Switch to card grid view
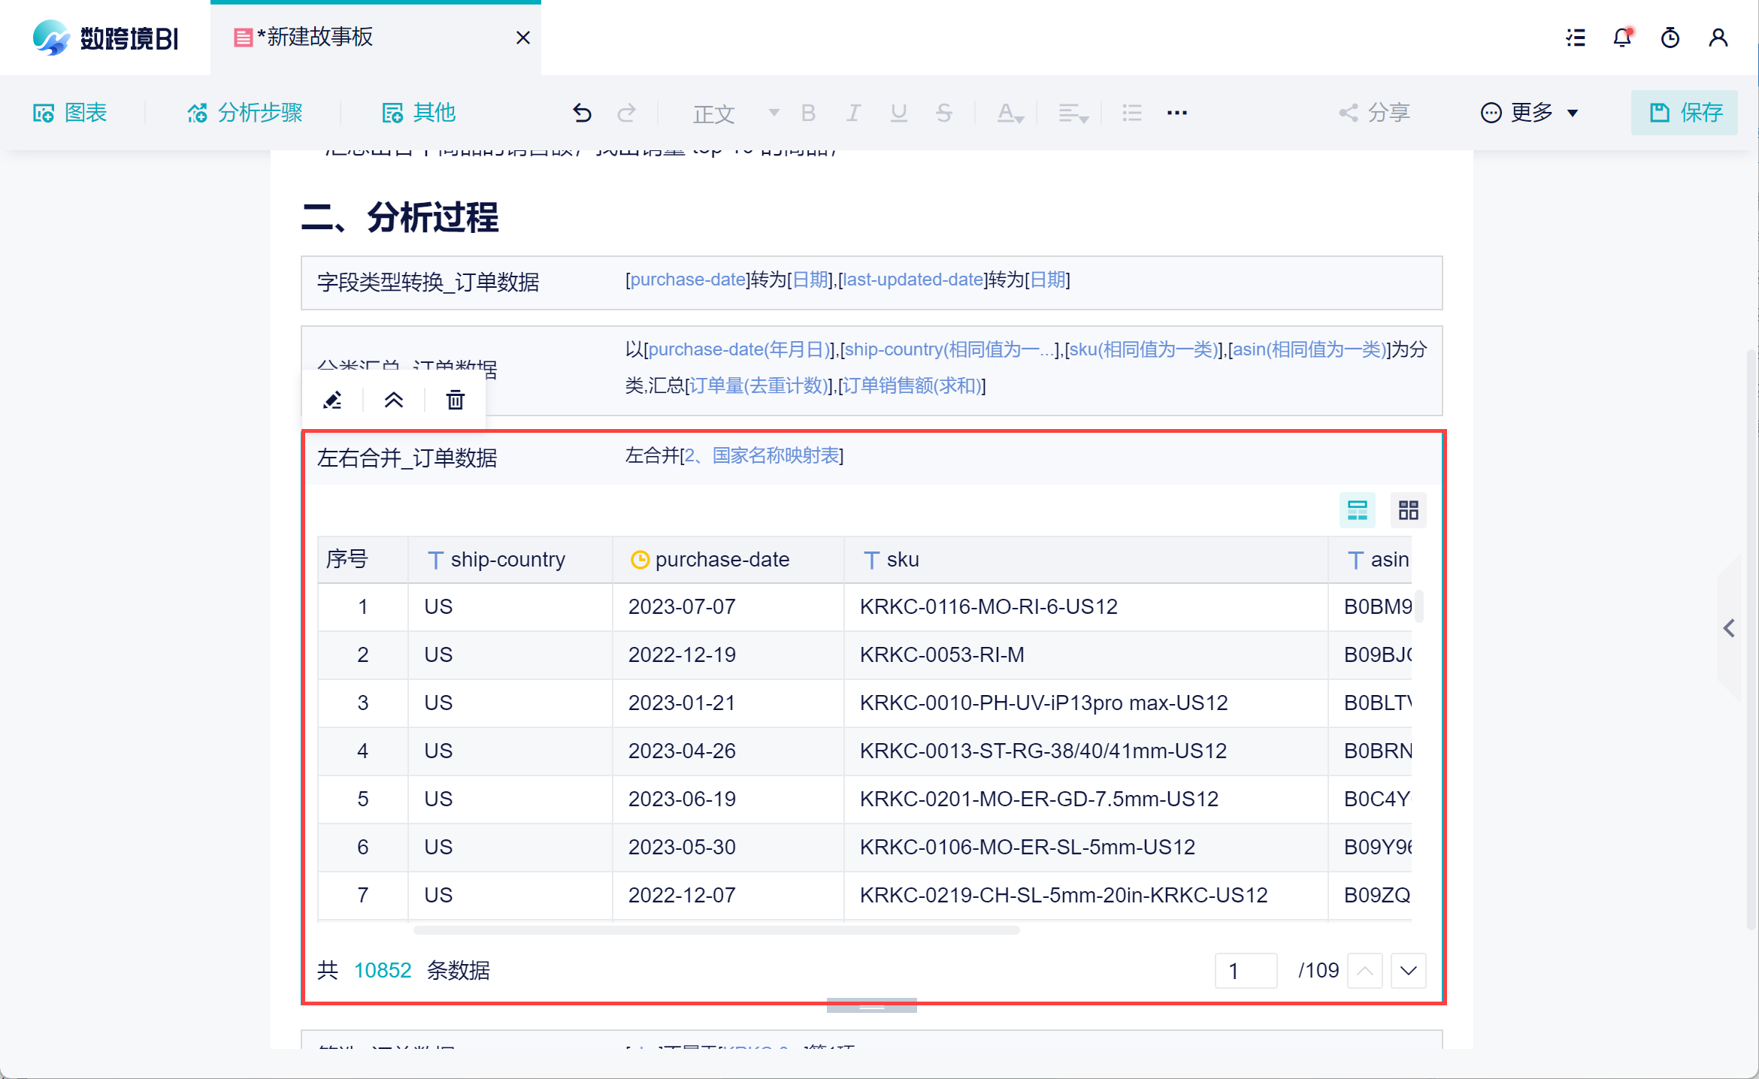Image resolution: width=1759 pixels, height=1079 pixels. (1408, 511)
